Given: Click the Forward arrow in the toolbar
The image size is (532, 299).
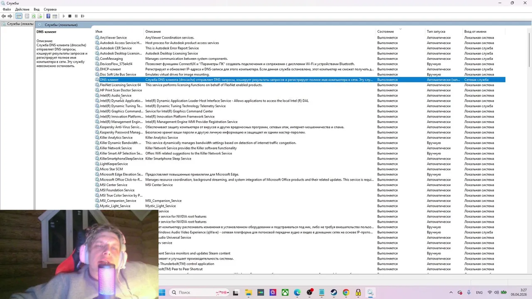Looking at the screenshot, I should coord(10,16).
